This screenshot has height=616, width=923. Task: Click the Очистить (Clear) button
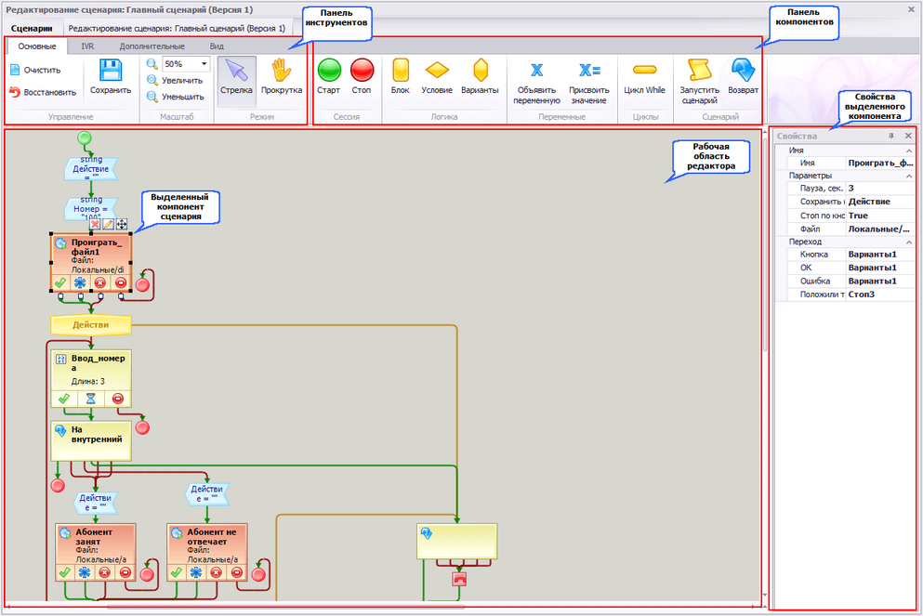(x=36, y=70)
